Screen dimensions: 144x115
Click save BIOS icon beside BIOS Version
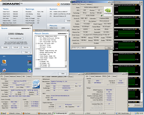(x=102, y=16)
